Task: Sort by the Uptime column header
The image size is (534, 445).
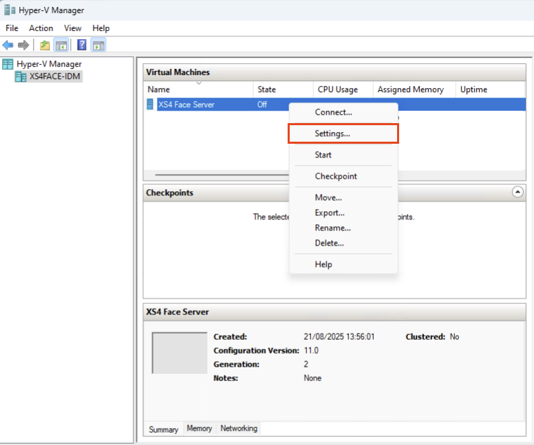Action: [x=491, y=89]
